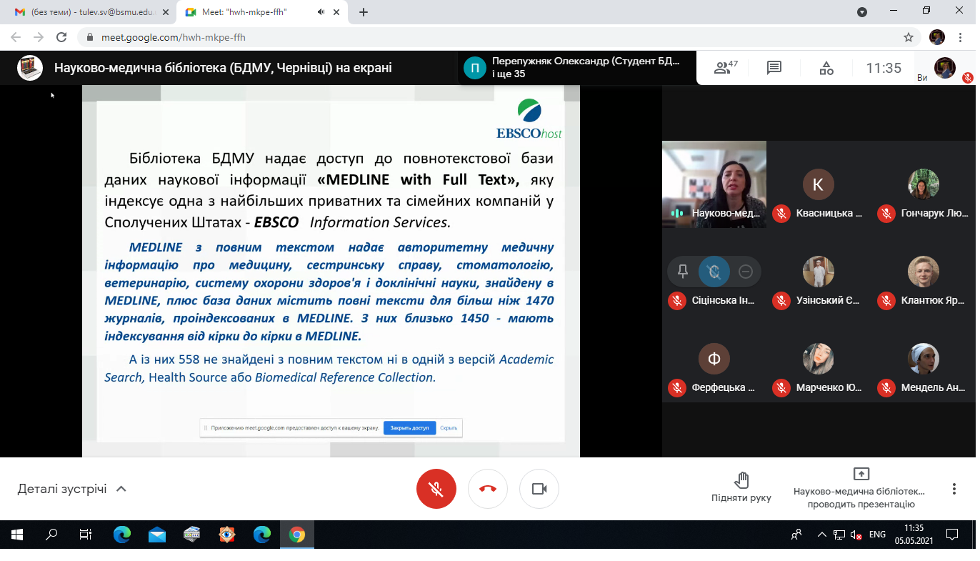Remove Сіцінська from the call with minus icon
Screen dimensions: 980x561
pos(746,272)
